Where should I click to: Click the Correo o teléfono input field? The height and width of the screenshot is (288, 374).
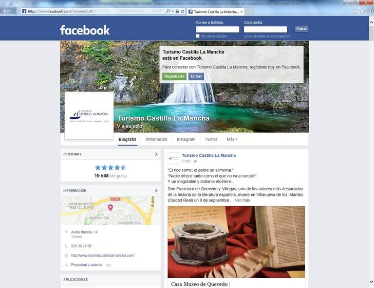217,29
